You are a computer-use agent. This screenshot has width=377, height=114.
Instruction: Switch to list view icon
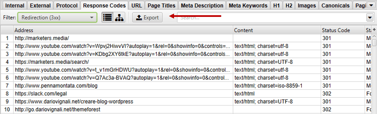click(107, 17)
